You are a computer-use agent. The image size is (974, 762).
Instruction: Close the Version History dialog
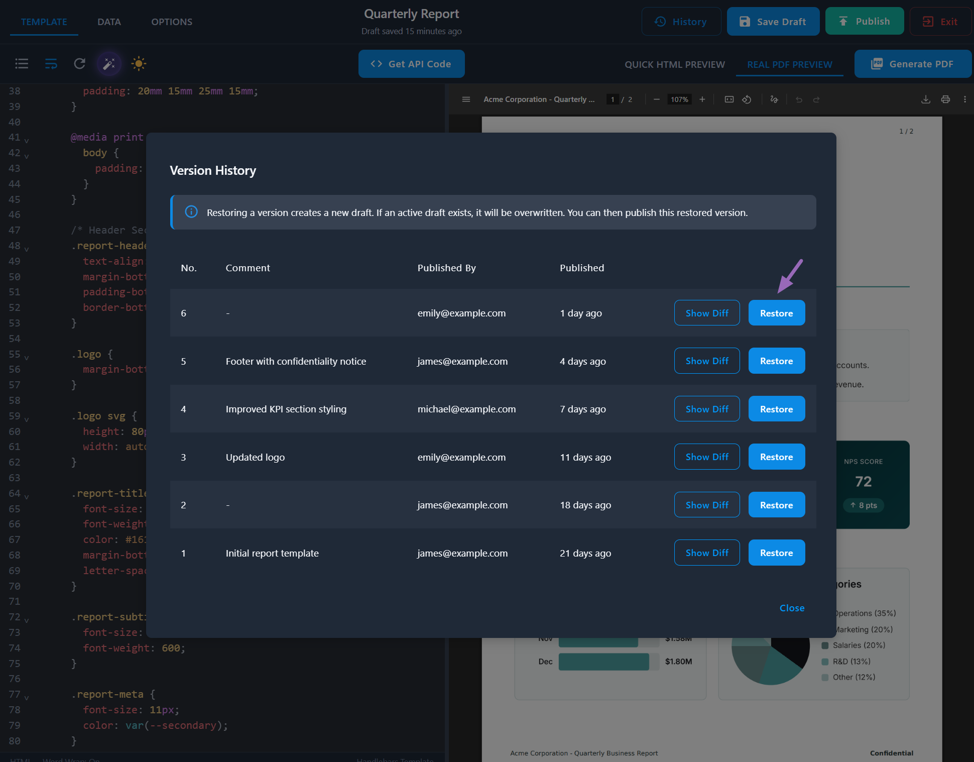[x=792, y=608]
